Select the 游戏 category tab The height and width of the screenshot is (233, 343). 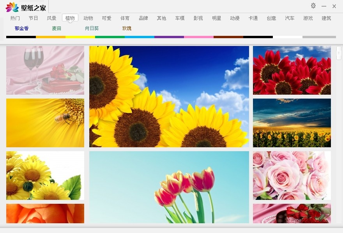(308, 18)
